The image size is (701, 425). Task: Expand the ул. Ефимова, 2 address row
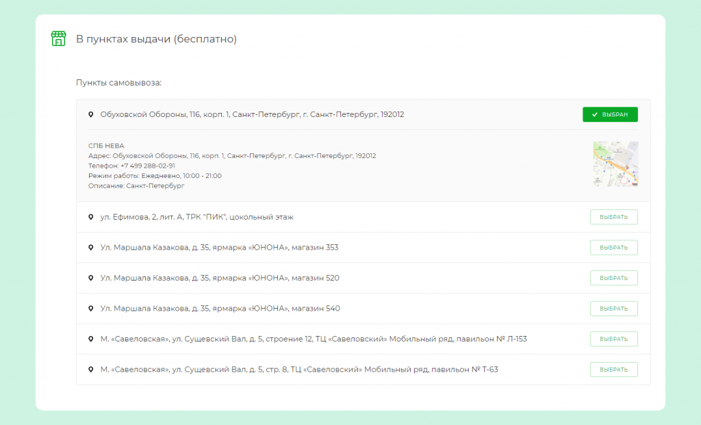tap(363, 217)
